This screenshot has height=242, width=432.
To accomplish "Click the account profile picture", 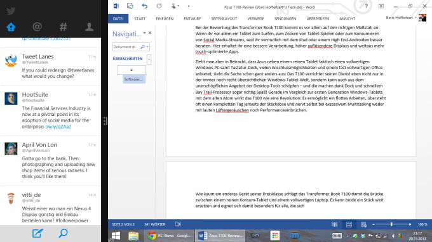I will [422, 18].
